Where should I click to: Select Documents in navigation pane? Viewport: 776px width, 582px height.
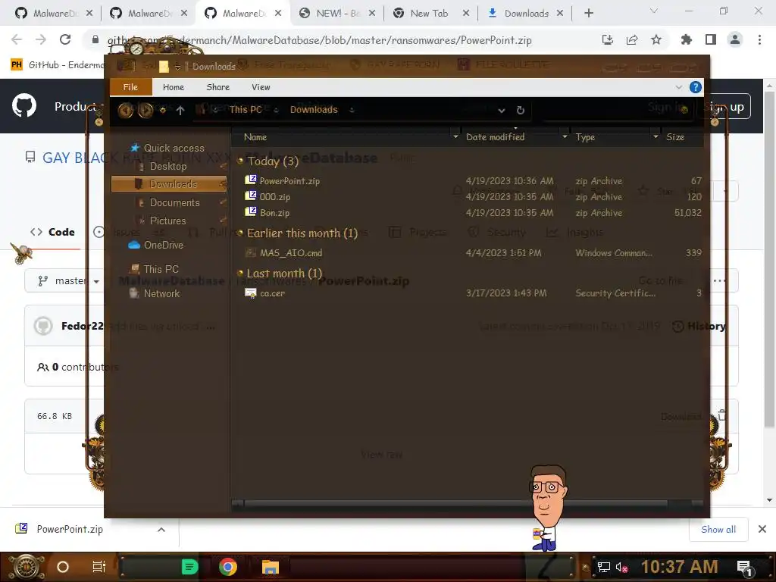[x=174, y=202]
